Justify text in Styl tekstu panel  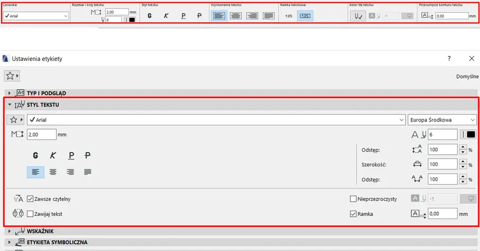click(x=88, y=172)
